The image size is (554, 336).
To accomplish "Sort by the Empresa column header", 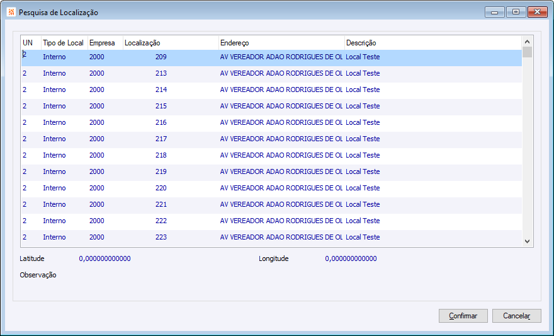I will (105, 43).
